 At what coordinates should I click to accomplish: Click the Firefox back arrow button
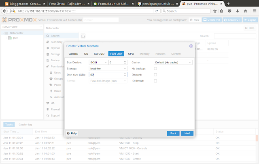coord(4,11)
